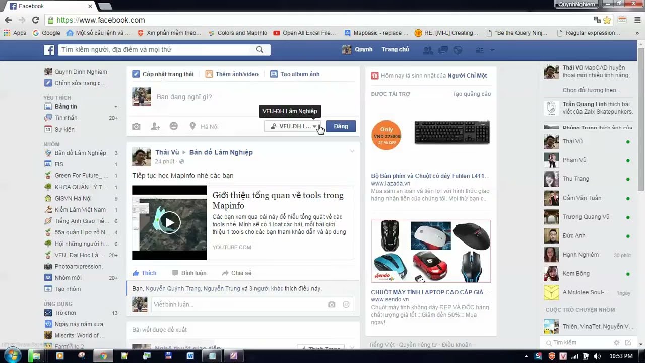Play the Mapinfo tools video thumbnail
645x363 pixels.
click(169, 222)
